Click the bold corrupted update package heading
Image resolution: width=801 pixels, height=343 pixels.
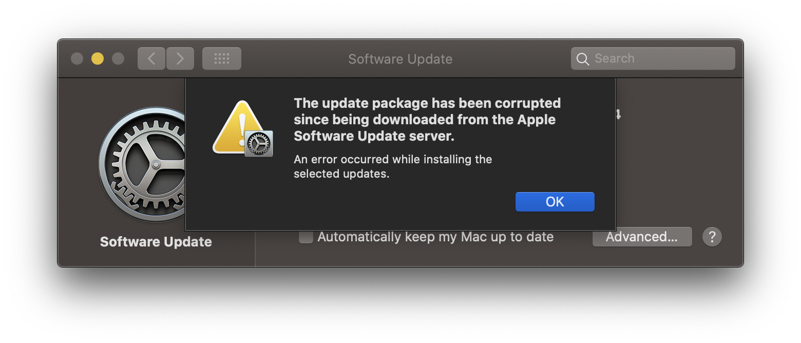tap(427, 120)
